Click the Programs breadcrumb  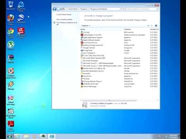[x=84, y=9]
